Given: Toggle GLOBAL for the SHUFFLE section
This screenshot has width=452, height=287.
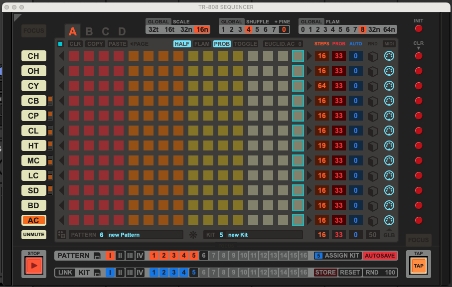Looking at the screenshot, I should click(231, 21).
